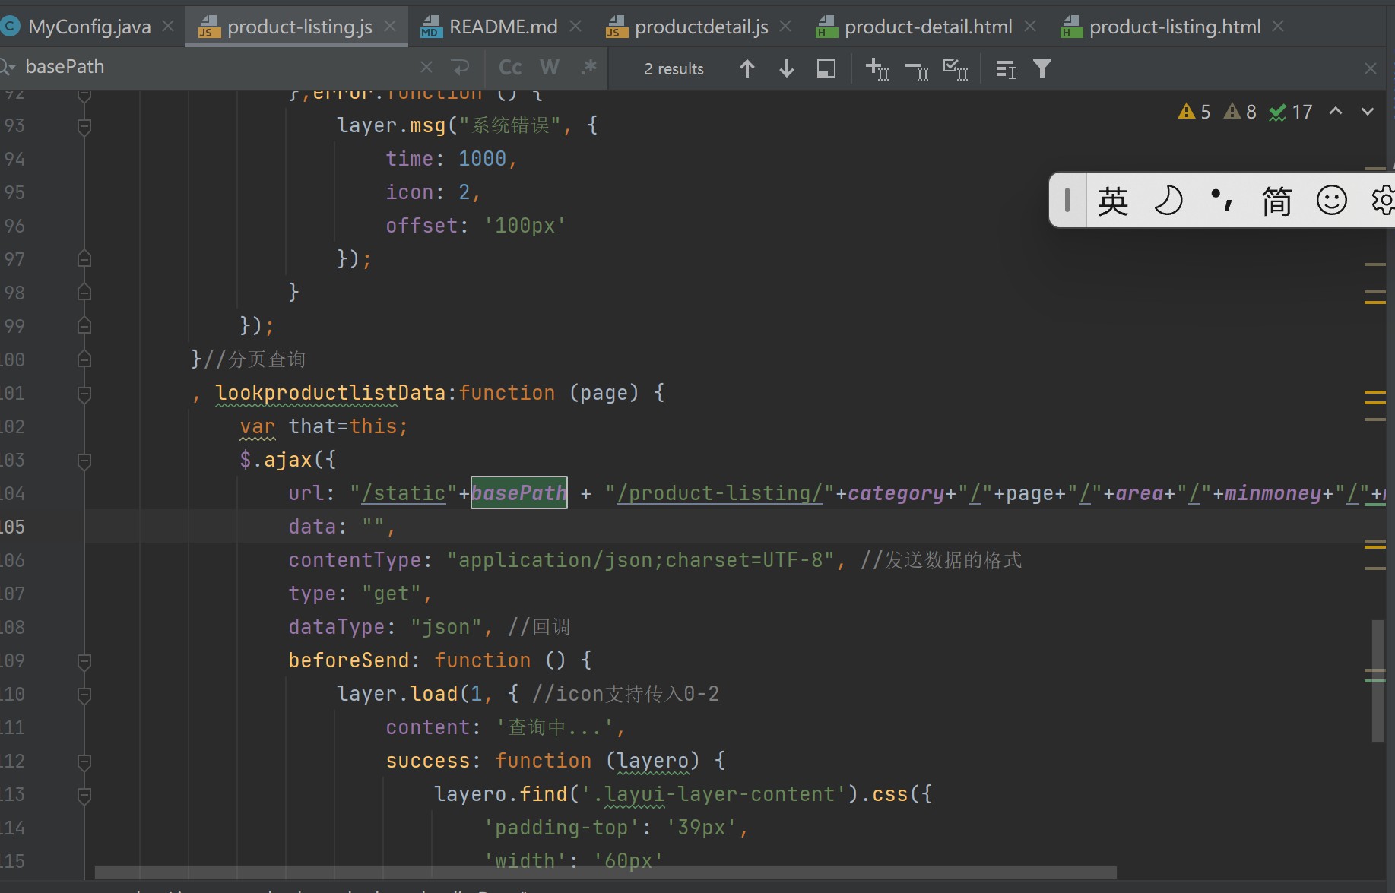The width and height of the screenshot is (1395, 893).
Task: Close the product-listing.js tab
Action: click(390, 27)
